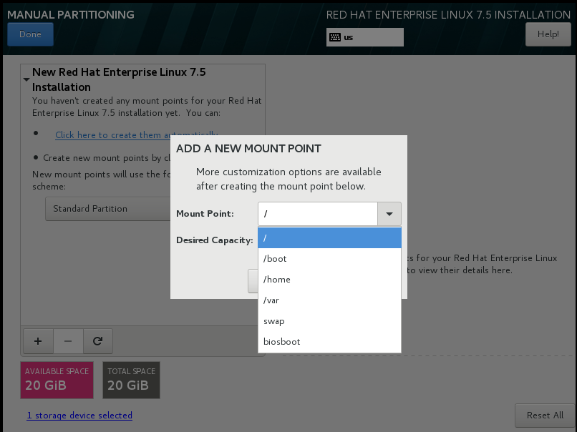Click the create them automatically link

click(137, 135)
